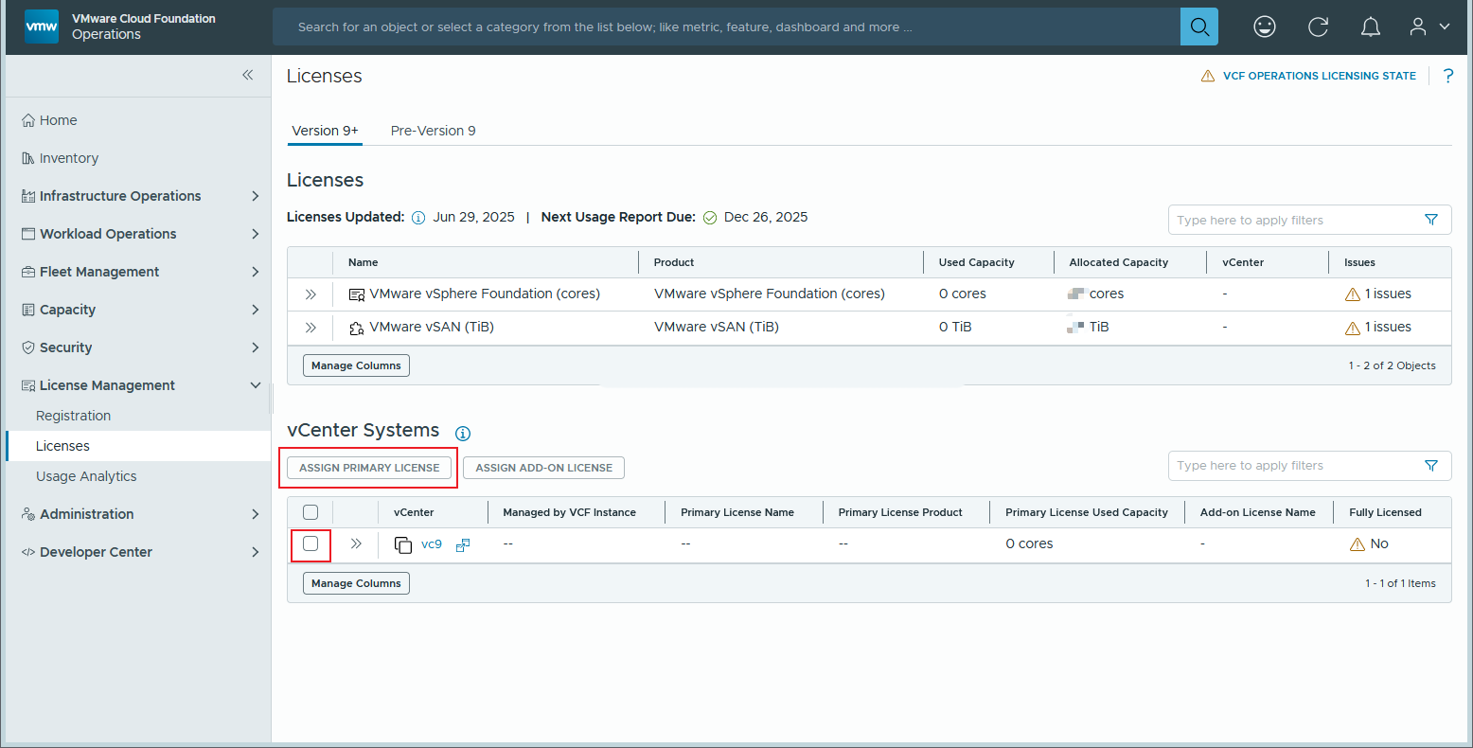Click the refresh icon in header
Image resolution: width=1473 pixels, height=748 pixels.
[x=1318, y=27]
